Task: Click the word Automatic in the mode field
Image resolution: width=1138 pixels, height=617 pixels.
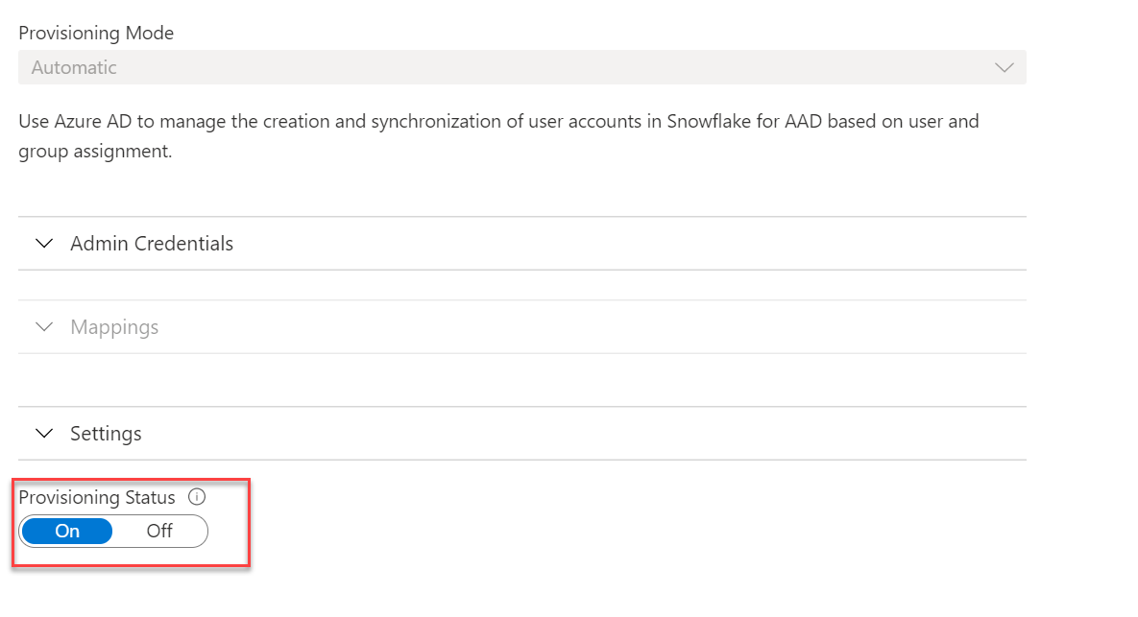Action: pyautogui.click(x=74, y=67)
